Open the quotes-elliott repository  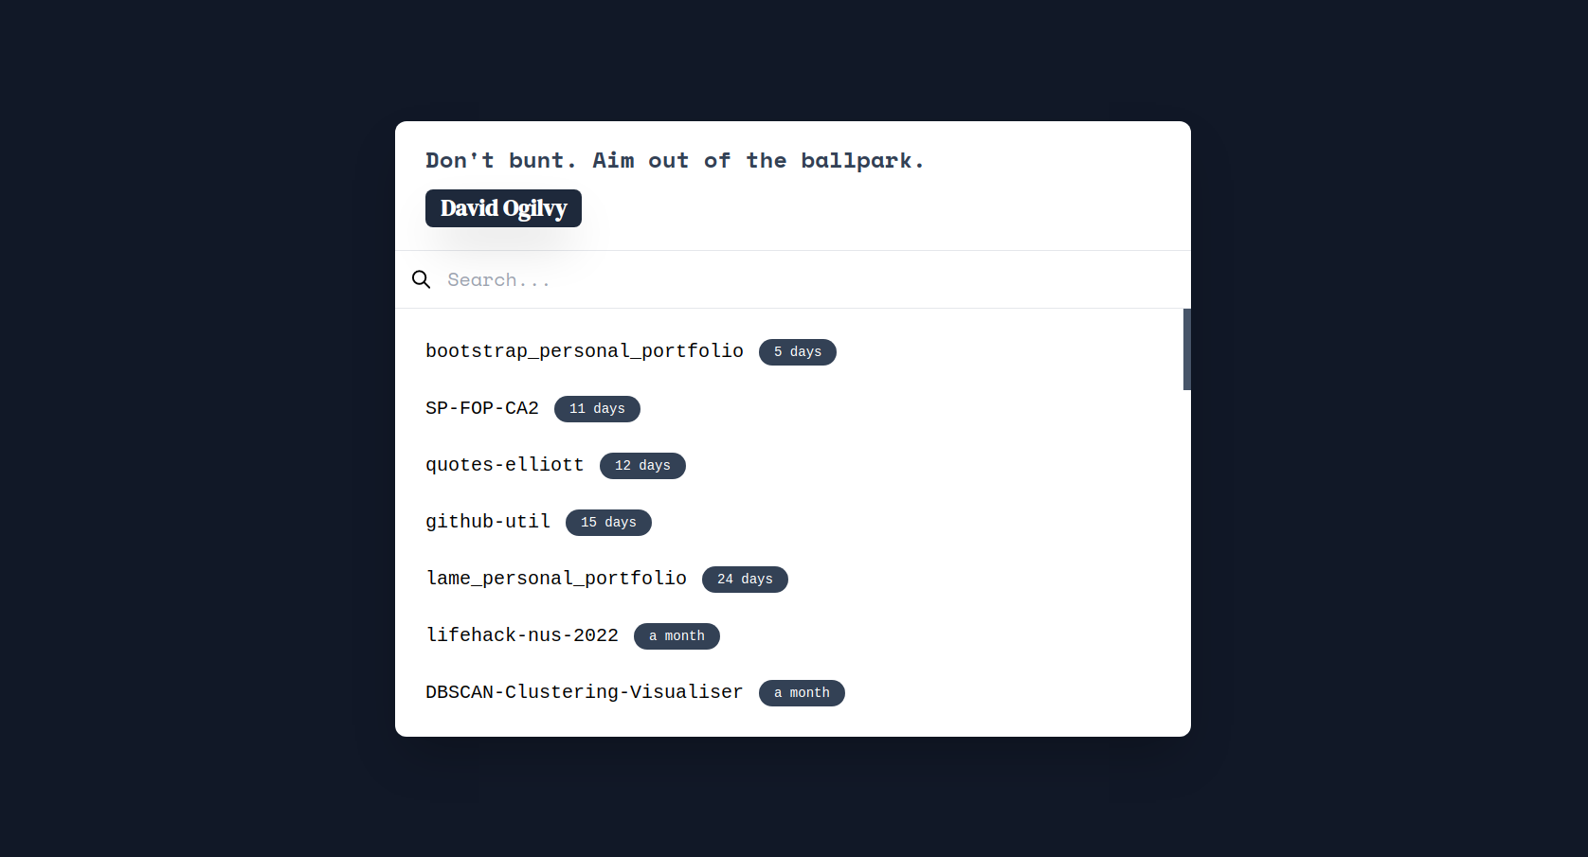(505, 465)
